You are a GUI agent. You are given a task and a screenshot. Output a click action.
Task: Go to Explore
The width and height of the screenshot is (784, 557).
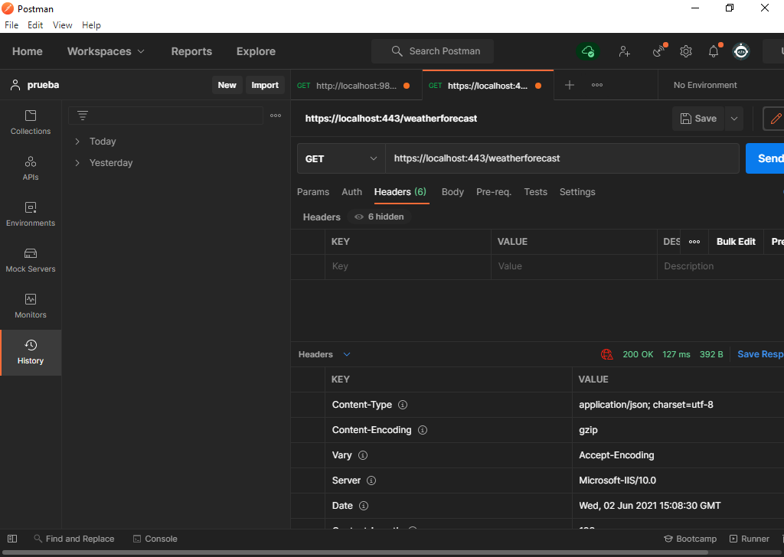pos(256,51)
